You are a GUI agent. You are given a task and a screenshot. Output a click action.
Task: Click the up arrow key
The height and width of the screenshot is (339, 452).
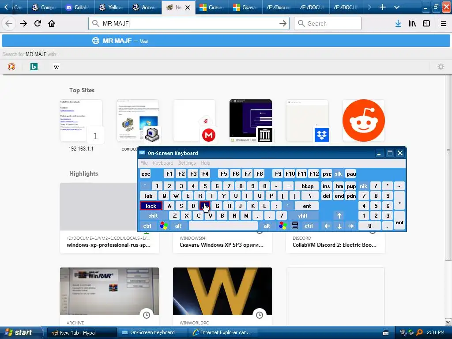(339, 215)
